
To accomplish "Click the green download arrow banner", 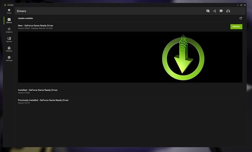I will 130,57.
